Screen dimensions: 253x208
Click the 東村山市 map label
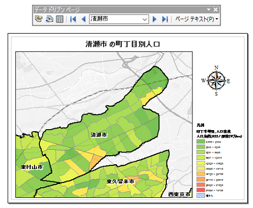tap(32, 167)
